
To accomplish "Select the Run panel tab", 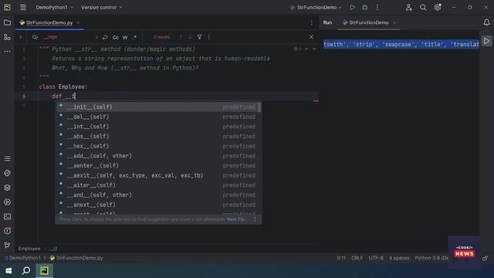I will 327,22.
